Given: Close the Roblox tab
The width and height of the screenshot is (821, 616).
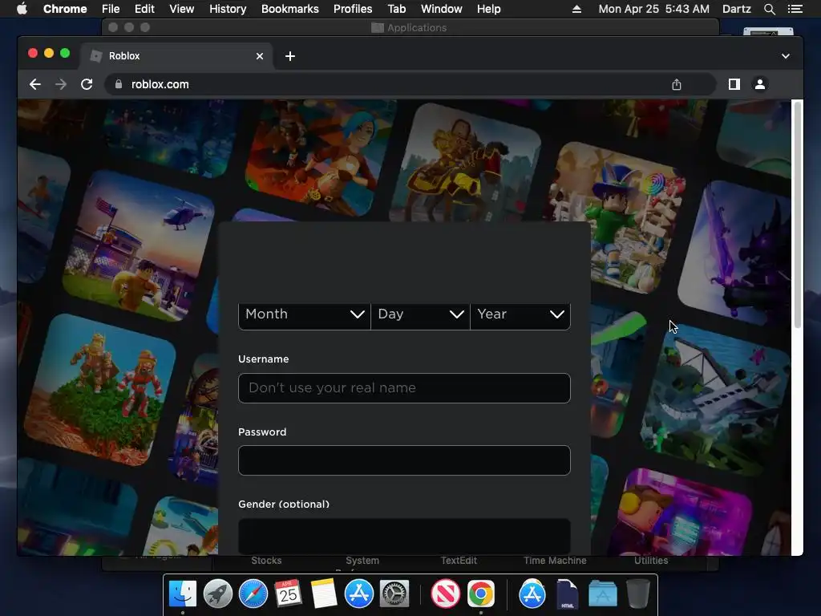Looking at the screenshot, I should tap(260, 56).
